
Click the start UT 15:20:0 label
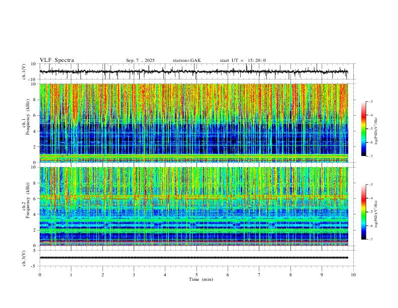243,60
